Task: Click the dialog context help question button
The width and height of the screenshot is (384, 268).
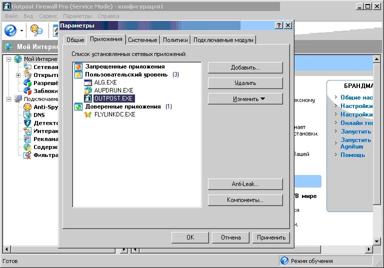Action: (x=279, y=25)
